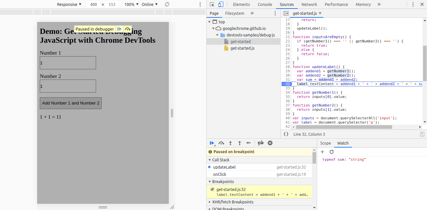Step into the next function call
This screenshot has width=427, height=210.
pos(230,143)
